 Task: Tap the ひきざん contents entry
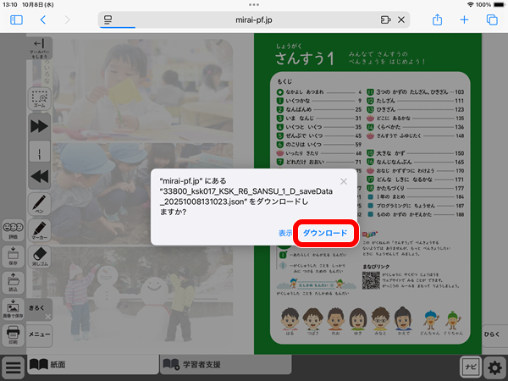(416, 109)
